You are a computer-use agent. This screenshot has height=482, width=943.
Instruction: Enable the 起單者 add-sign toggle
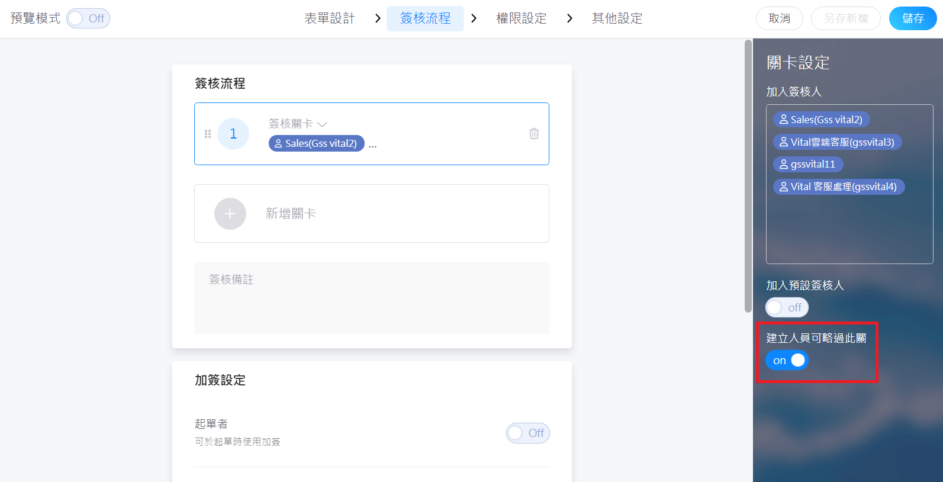click(527, 433)
